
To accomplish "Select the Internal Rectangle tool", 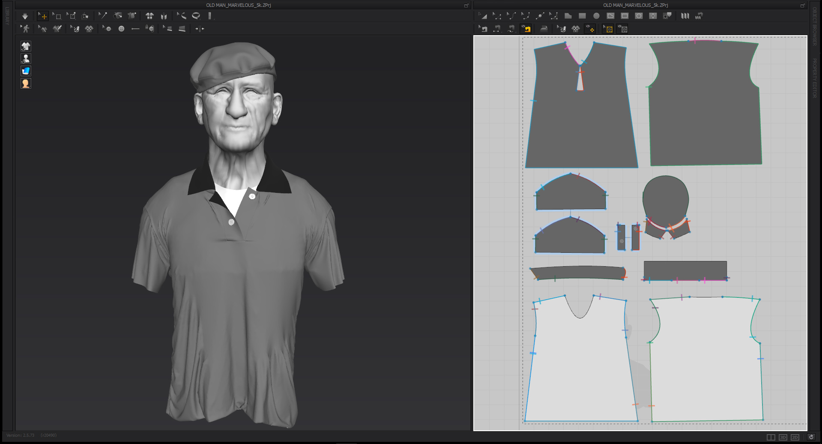I will point(625,16).
